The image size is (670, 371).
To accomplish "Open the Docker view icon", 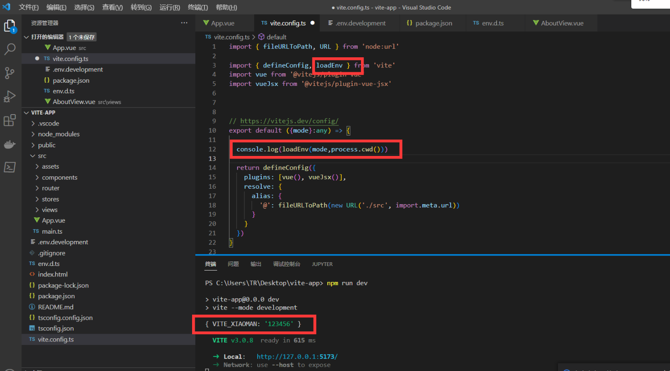I will point(10,145).
